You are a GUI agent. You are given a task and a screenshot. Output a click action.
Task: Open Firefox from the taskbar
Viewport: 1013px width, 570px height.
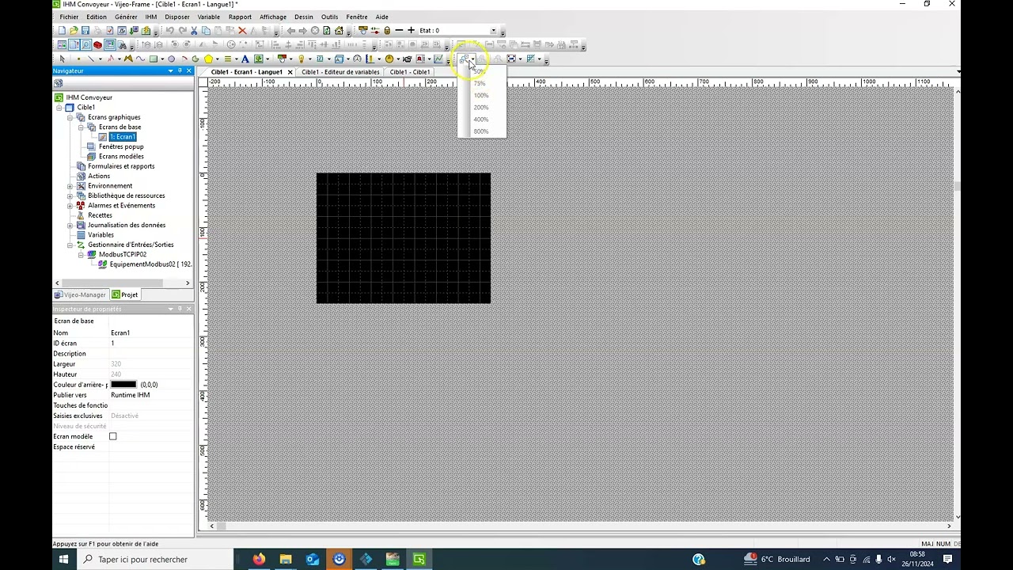pyautogui.click(x=259, y=559)
